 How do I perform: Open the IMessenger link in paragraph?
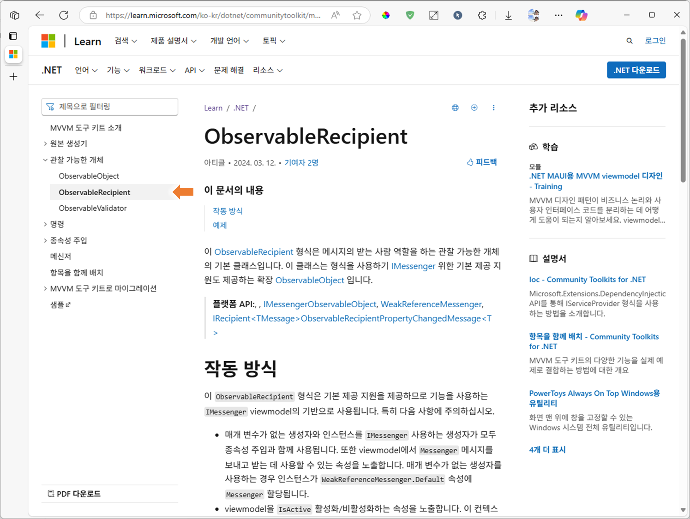click(x=413, y=266)
